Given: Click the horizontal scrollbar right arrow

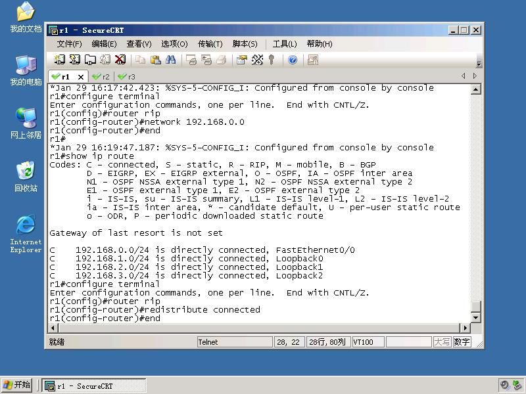Looking at the screenshot, I should [x=465, y=328].
